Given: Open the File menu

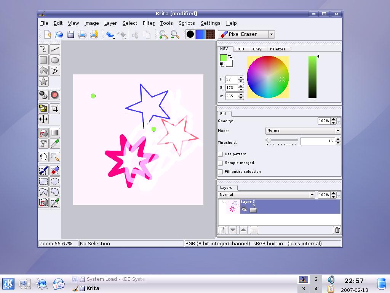Looking at the screenshot, I should 44,23.
